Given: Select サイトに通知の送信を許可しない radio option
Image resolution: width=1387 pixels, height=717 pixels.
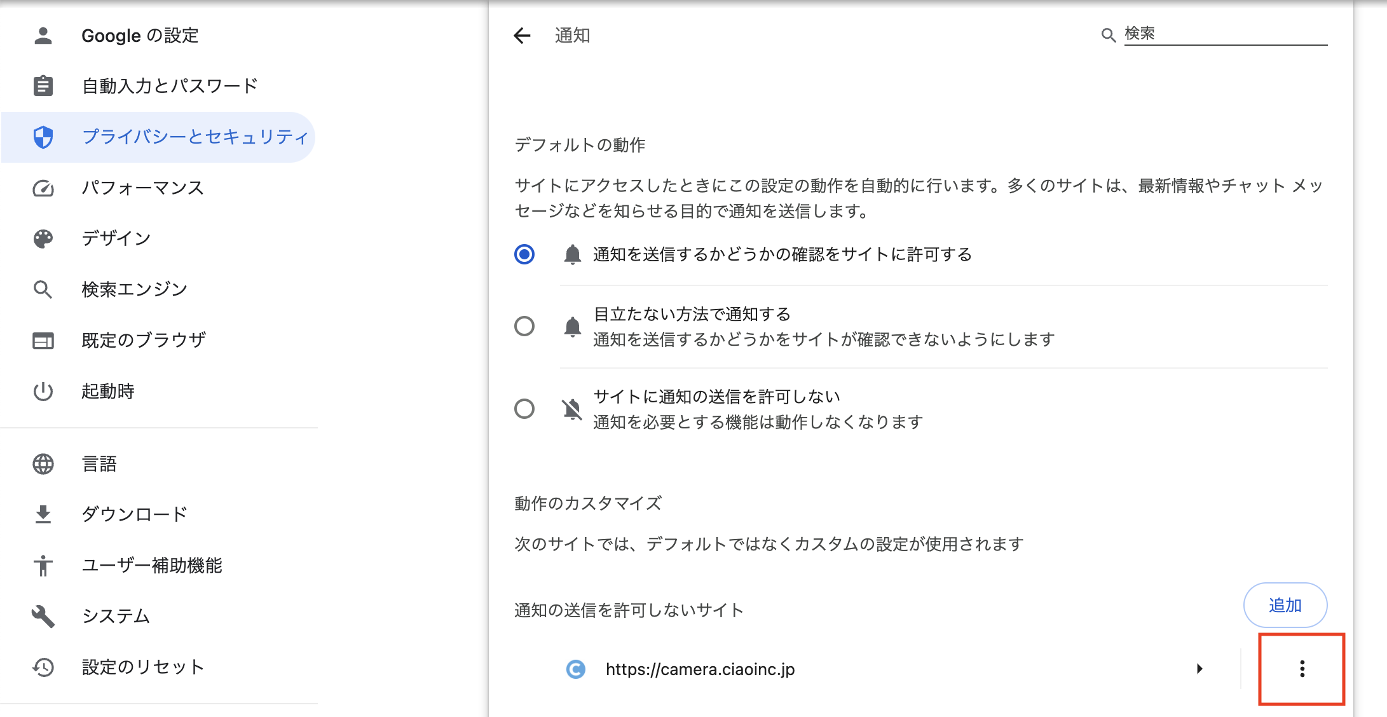Looking at the screenshot, I should [x=524, y=409].
